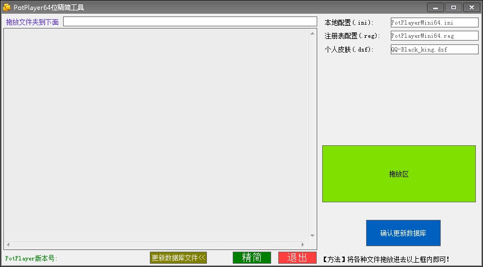Click the horizontal scrollbar's right arrow

click(x=302, y=244)
